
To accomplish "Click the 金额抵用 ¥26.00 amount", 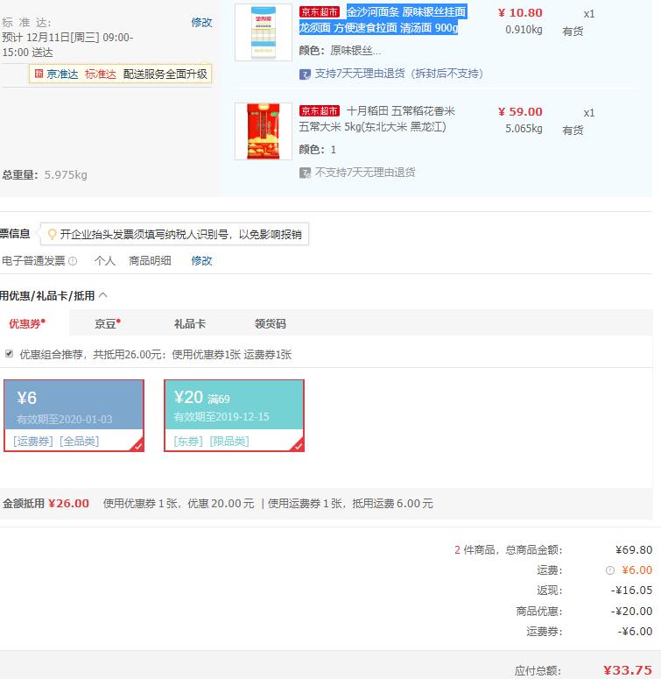I will [x=68, y=504].
